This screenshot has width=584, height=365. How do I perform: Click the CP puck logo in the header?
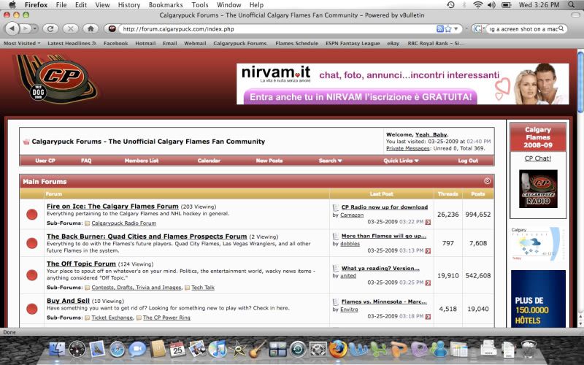58,80
